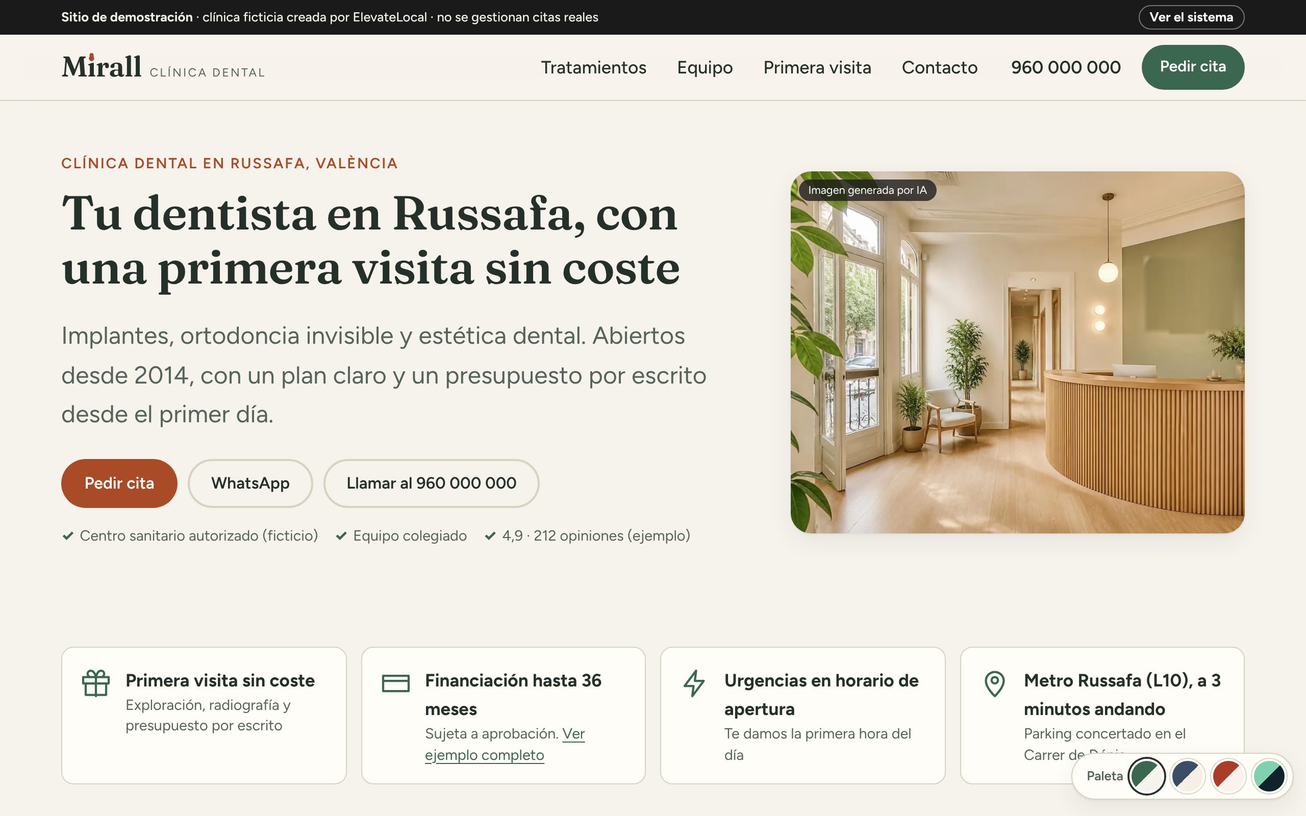1306x816 pixels.
Task: Choose the red palette swatch
Action: coord(1228,776)
